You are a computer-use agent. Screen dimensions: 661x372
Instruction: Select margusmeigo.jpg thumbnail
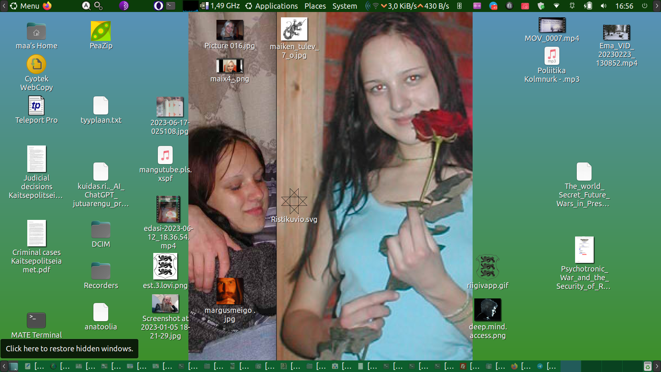[230, 291]
